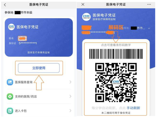Tap the barcode to view its digits

tap(116, 54)
